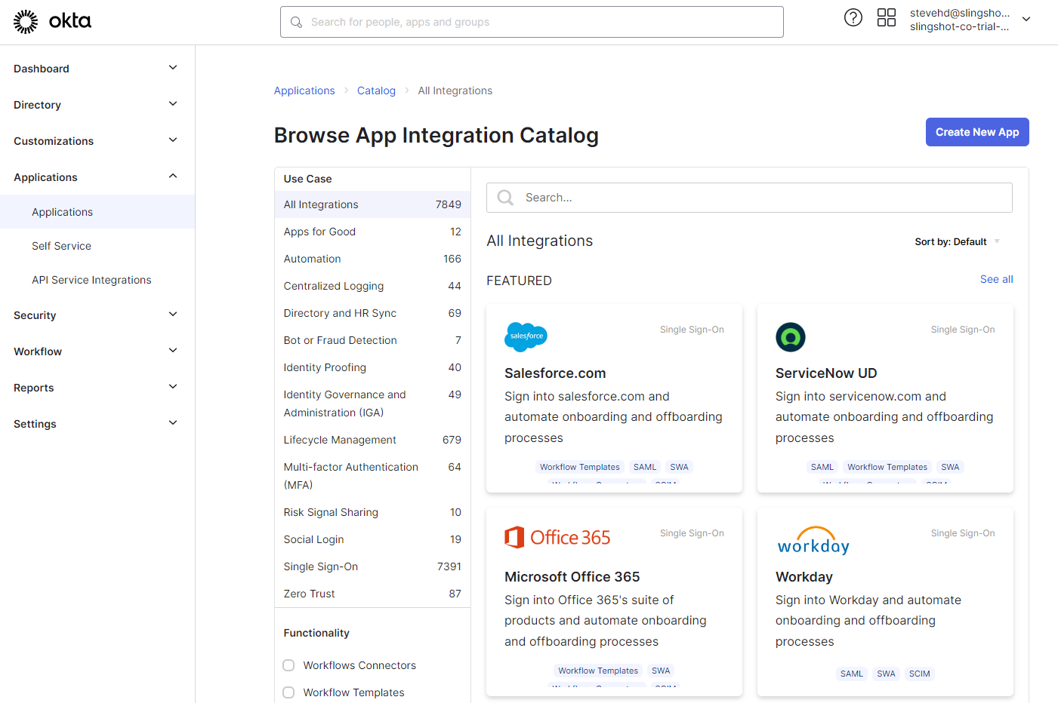Filter by Apps for Good
The width and height of the screenshot is (1058, 703).
[372, 232]
